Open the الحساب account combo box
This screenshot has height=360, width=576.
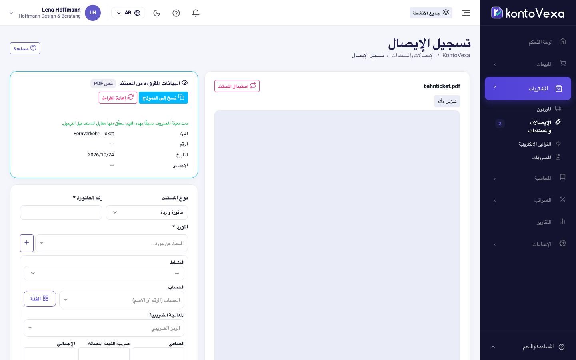tap(122, 300)
